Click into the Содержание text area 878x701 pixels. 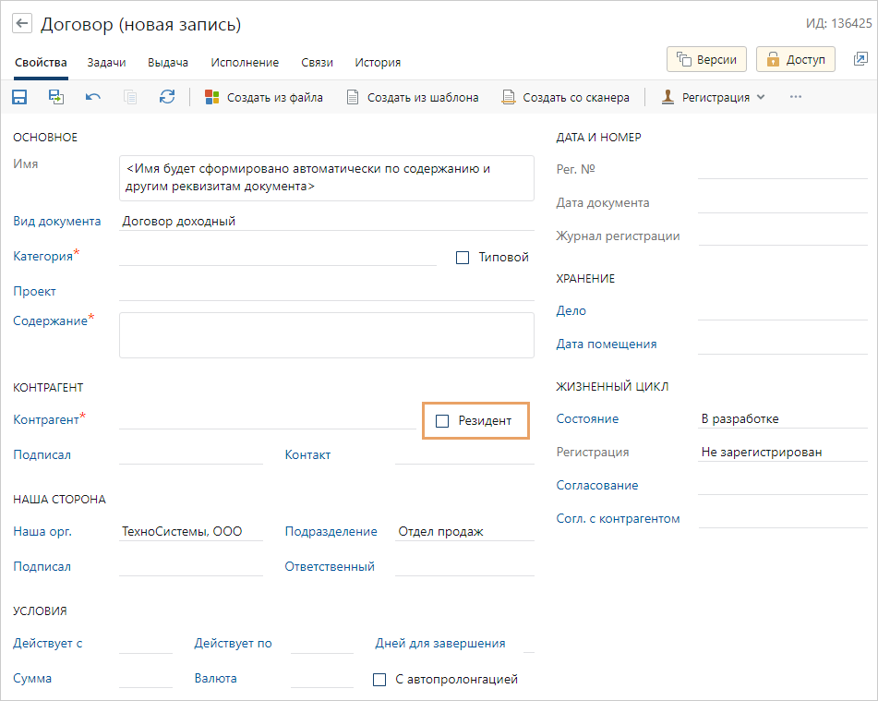tap(326, 334)
